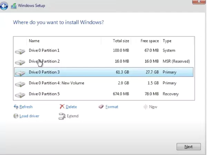Sort by the Free space column header
207x155 pixels.
150,41
